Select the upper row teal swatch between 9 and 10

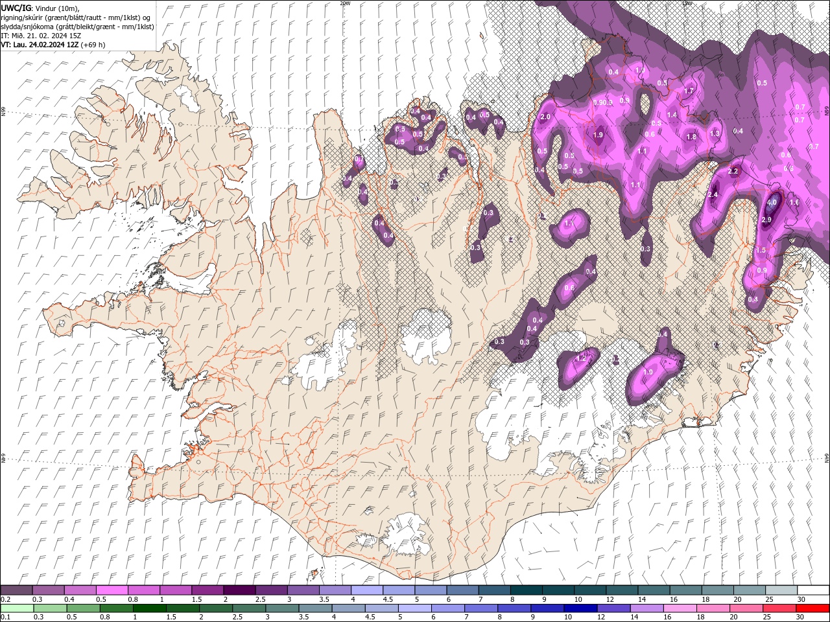pos(558,590)
